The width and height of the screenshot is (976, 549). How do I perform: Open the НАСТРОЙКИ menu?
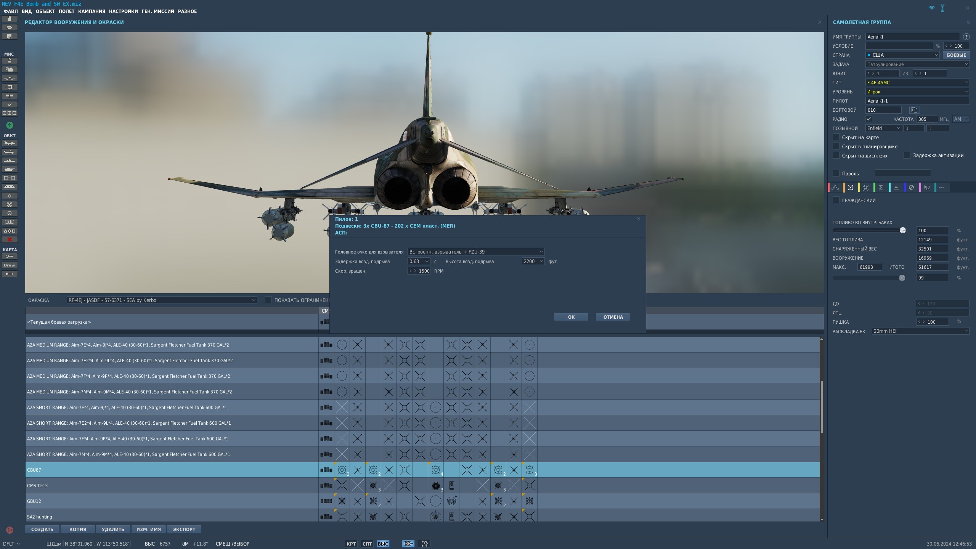[124, 11]
